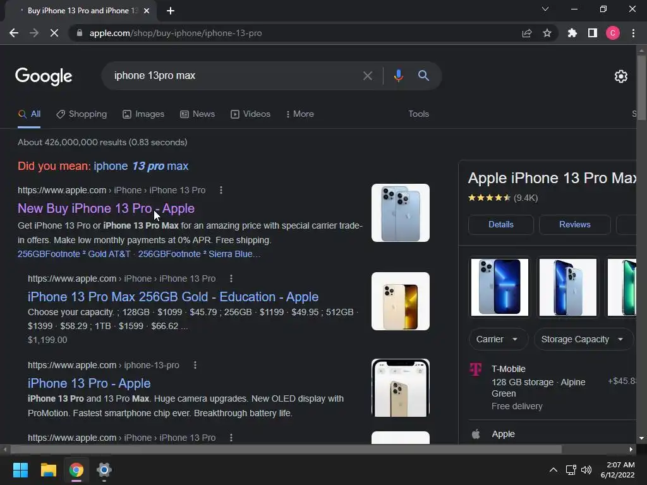Image resolution: width=647 pixels, height=485 pixels.
Task: Open iPhone 13 Pro Max 256GB Gold Education result
Action: pos(173,297)
